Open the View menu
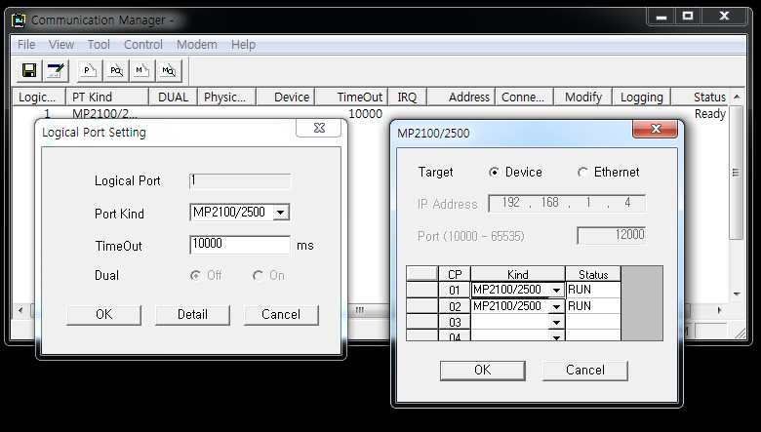Image resolution: width=761 pixels, height=432 pixels. pos(61,45)
